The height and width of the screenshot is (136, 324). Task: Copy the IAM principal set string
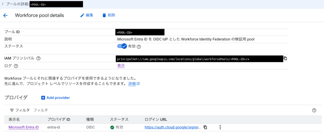[285, 59]
